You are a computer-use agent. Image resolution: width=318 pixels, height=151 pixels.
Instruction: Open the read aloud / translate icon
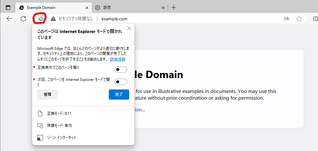pos(286,19)
